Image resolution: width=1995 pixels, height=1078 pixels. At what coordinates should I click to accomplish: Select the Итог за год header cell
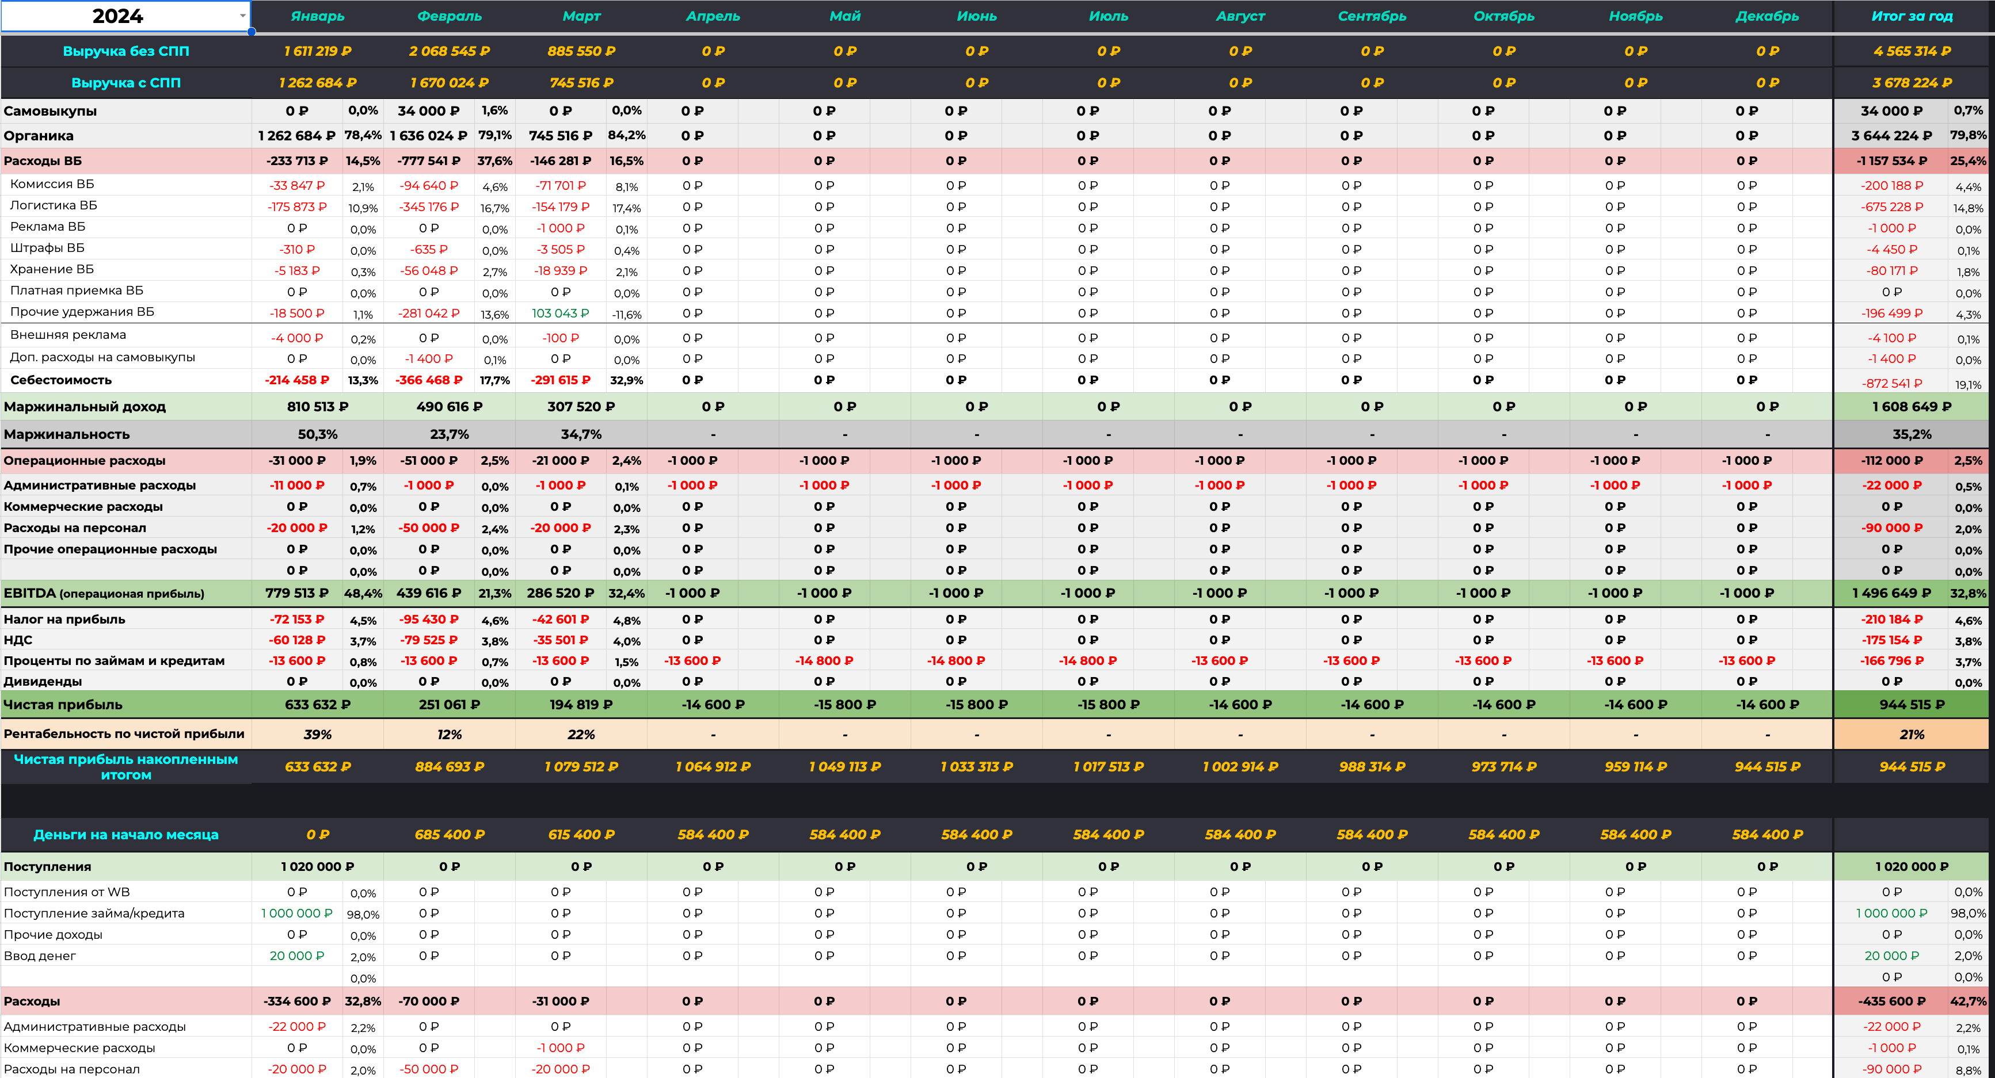pyautogui.click(x=1912, y=16)
